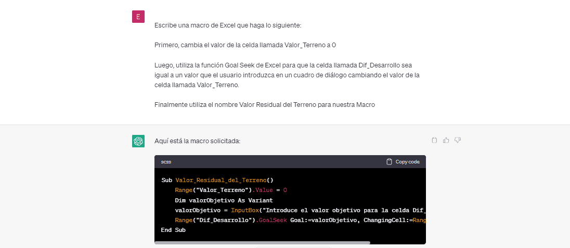Click the End Sub code line
Viewport: 570px width, 248px height.
(x=173, y=230)
